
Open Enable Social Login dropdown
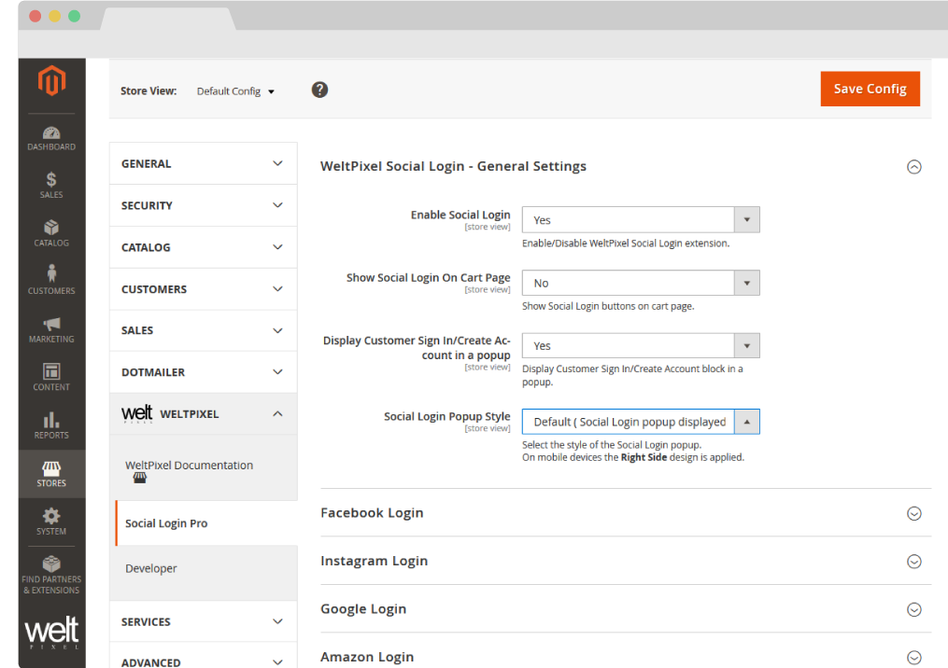point(640,220)
